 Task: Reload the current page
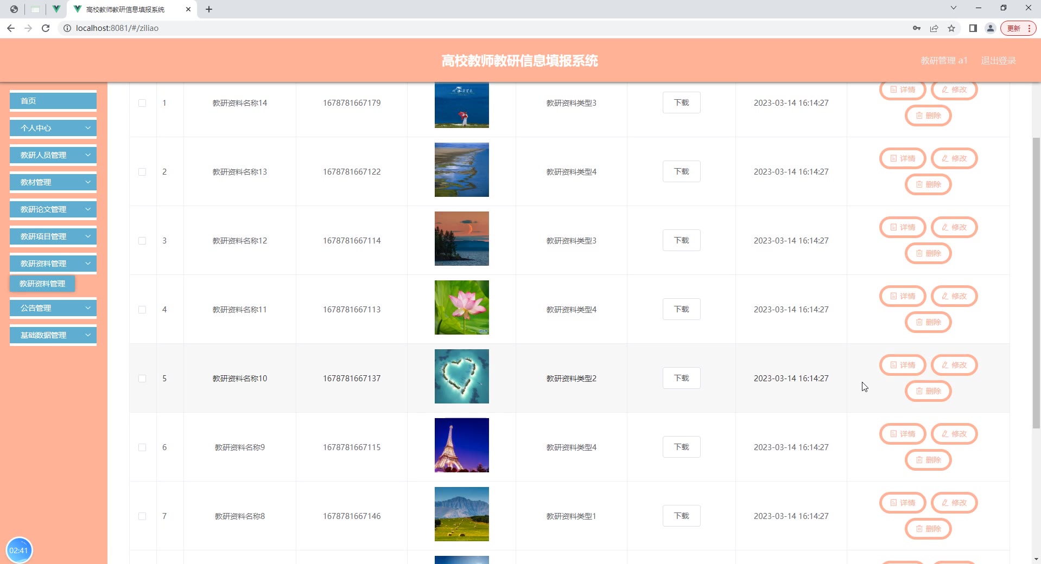[46, 28]
